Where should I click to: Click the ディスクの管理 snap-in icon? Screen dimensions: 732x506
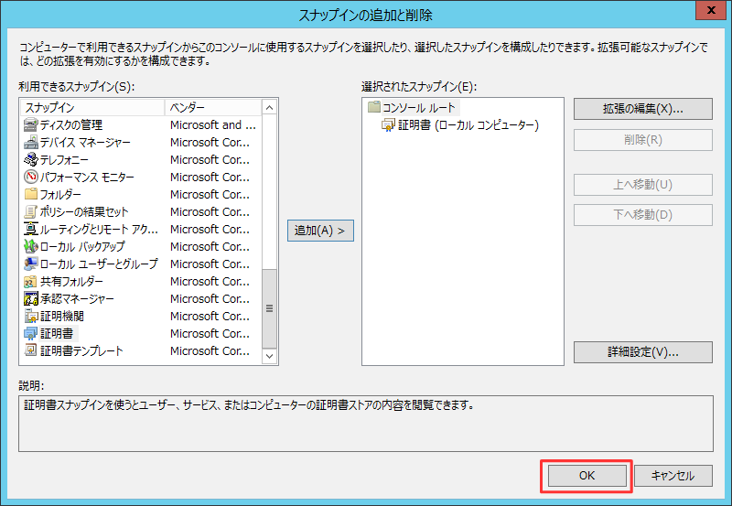(31, 124)
